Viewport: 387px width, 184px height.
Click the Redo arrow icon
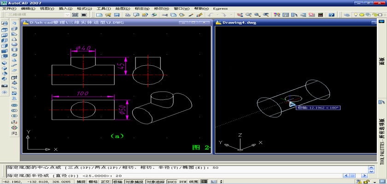point(224,15)
